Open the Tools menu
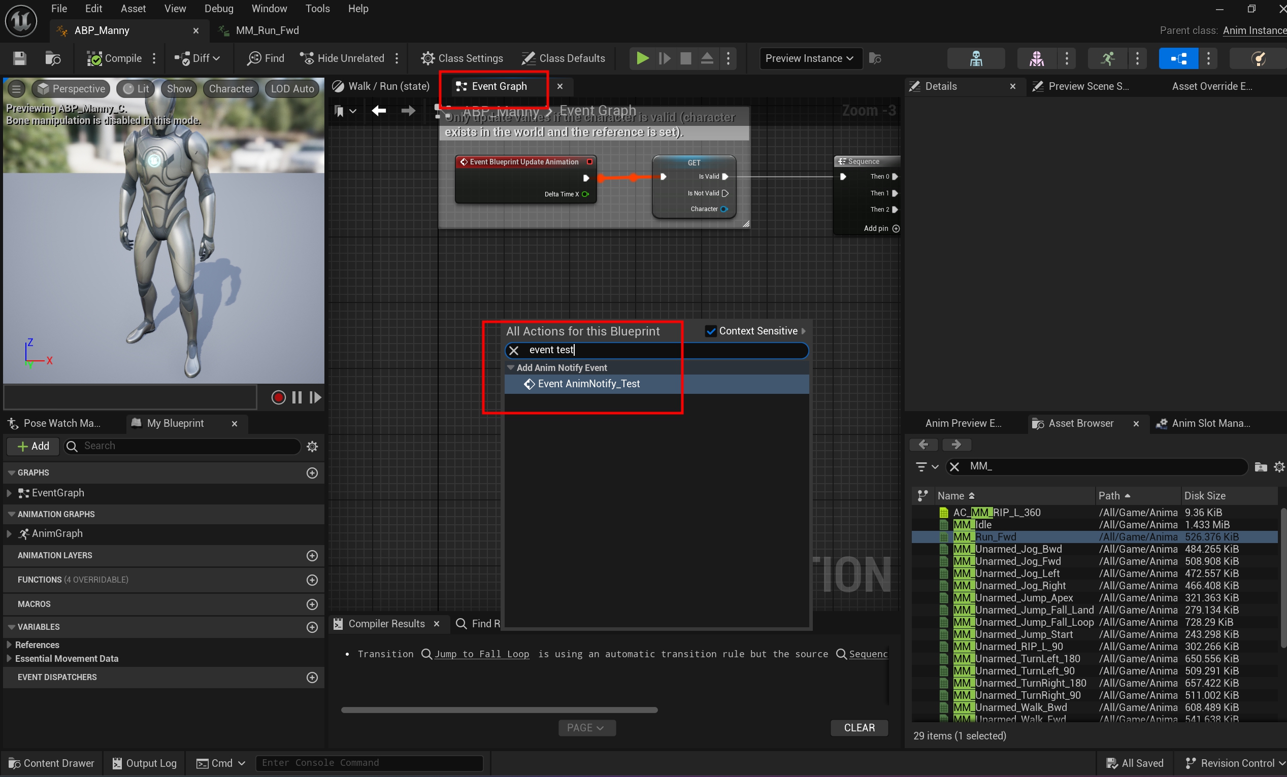This screenshot has height=777, width=1287. (318, 8)
